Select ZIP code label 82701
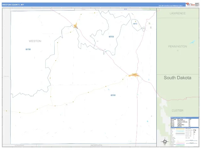 [113, 95]
